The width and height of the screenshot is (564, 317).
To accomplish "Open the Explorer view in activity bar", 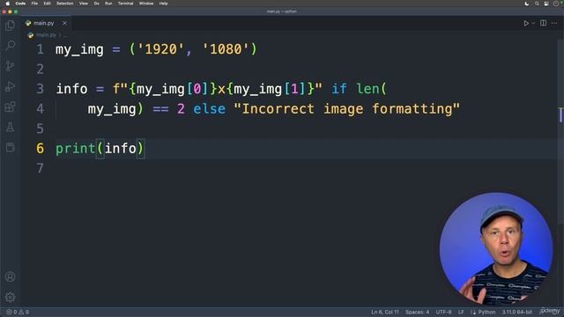I will (x=10, y=25).
